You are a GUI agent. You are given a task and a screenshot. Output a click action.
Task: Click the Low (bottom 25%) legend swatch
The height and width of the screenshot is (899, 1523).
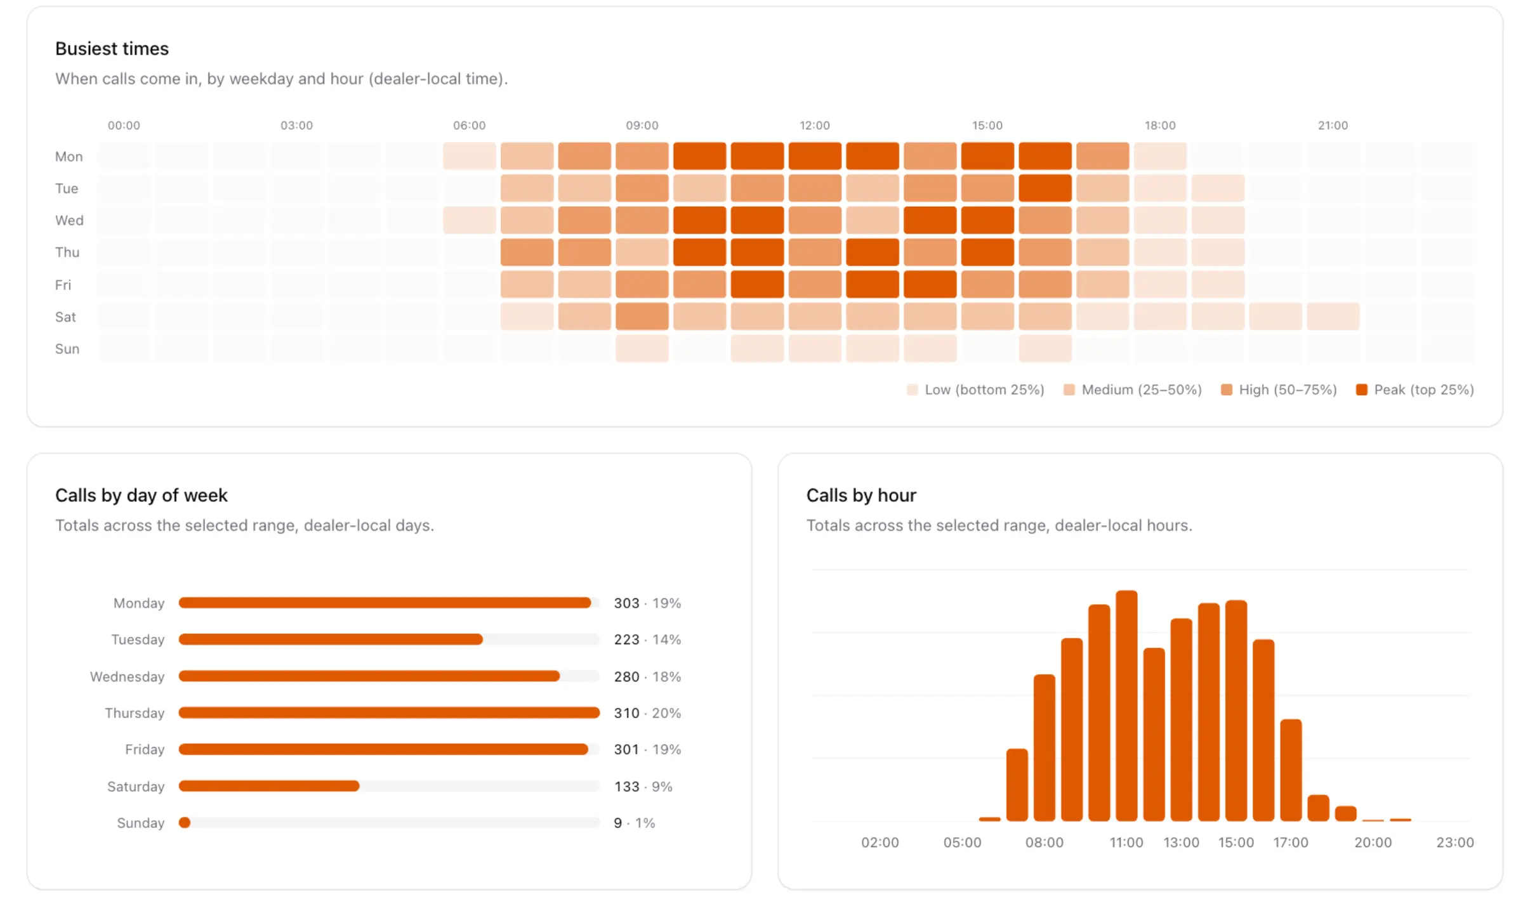pos(913,390)
